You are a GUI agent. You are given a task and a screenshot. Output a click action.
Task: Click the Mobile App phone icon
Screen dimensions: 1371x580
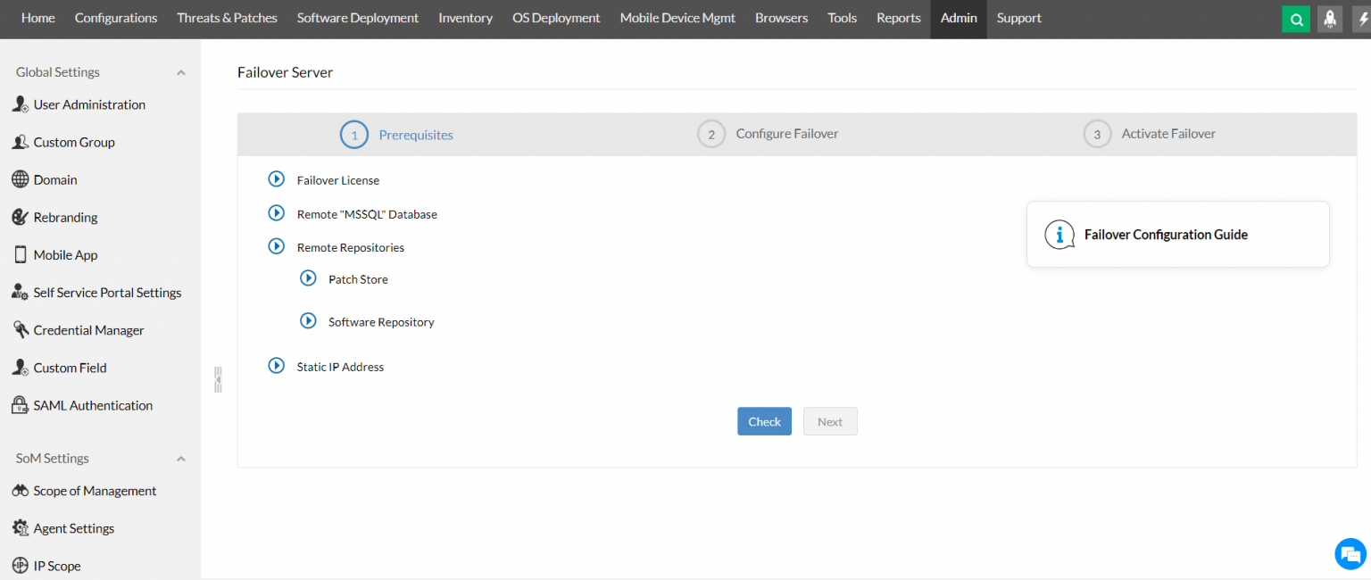click(20, 254)
